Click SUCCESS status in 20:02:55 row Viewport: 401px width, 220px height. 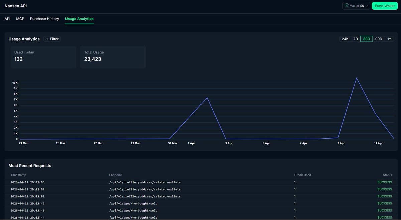[x=385, y=182]
